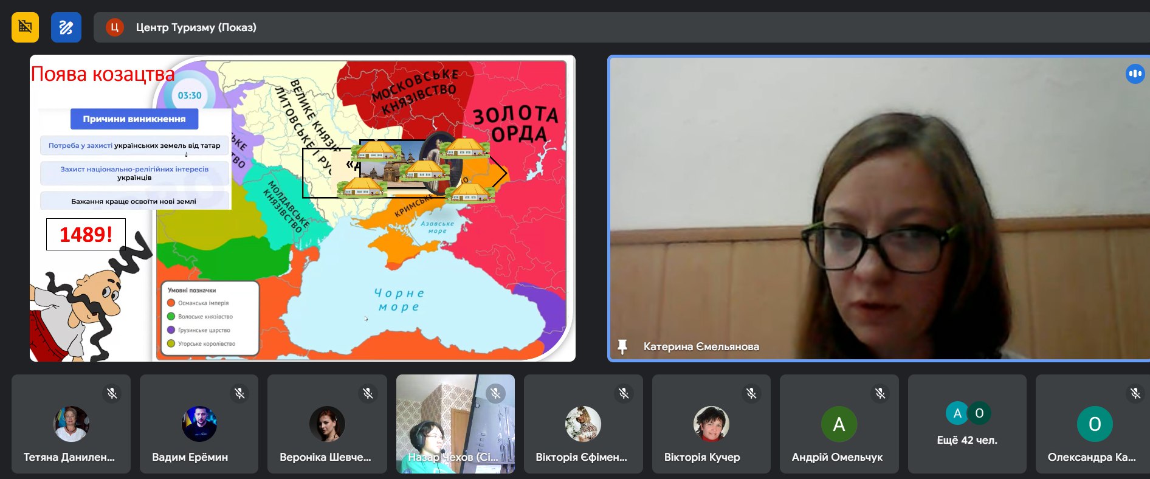This screenshot has height=479, width=1150.
Task: Click the '1489!' date box on slide
Action: [x=86, y=234]
